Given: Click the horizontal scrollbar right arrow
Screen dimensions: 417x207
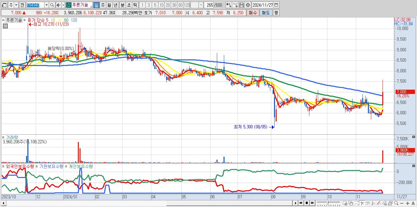Looking at the screenshot, I should click(295, 203).
